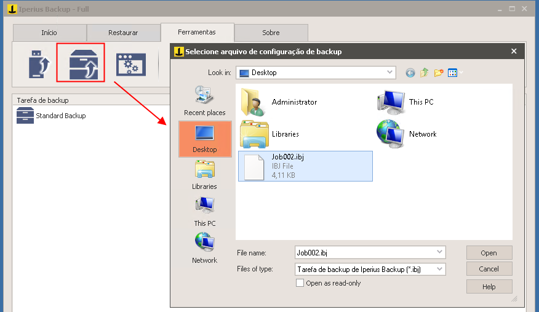This screenshot has width=539, height=312.
Task: Open Recent places in the sidebar
Action: click(x=204, y=101)
